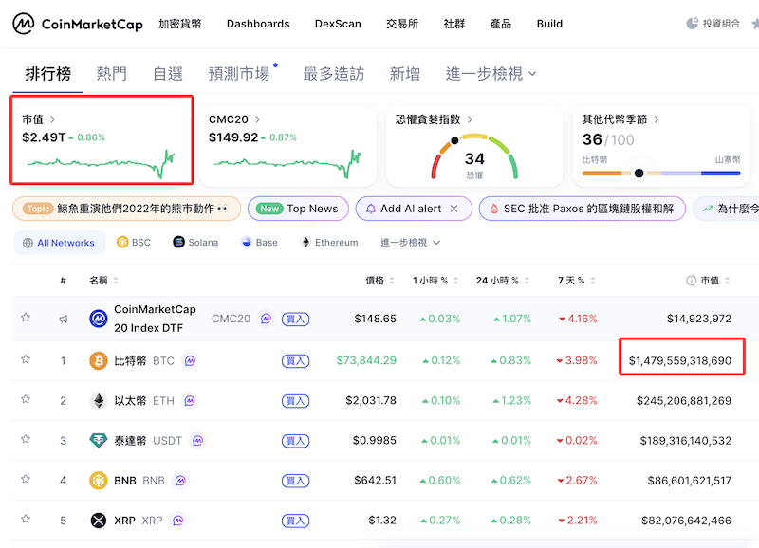Open the 恐懼貪婪指數 card
The width and height of the screenshot is (759, 548).
click(474, 145)
